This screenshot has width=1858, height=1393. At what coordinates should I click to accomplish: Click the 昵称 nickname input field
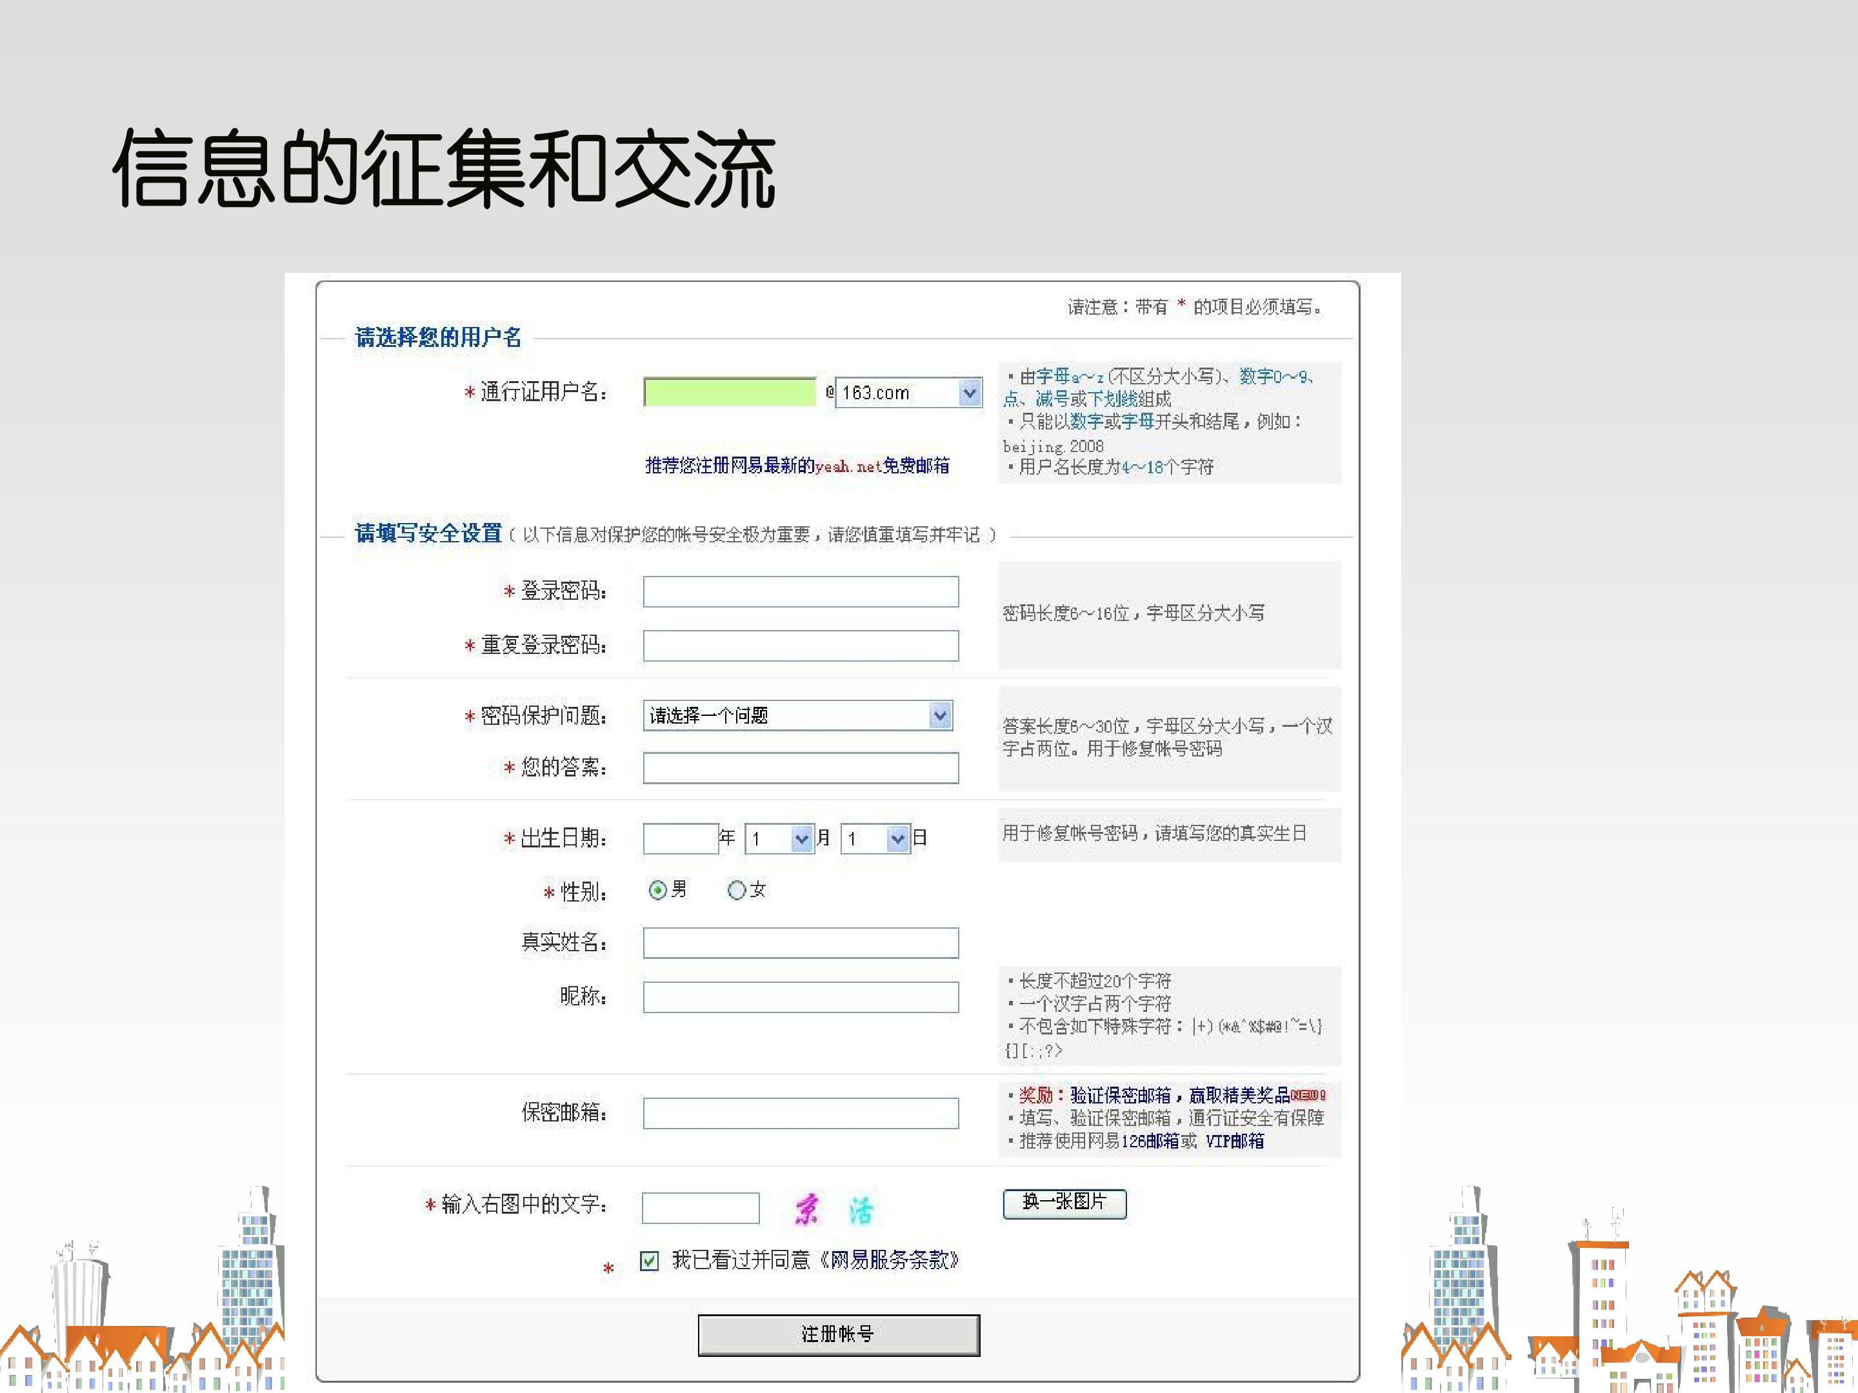(x=801, y=996)
